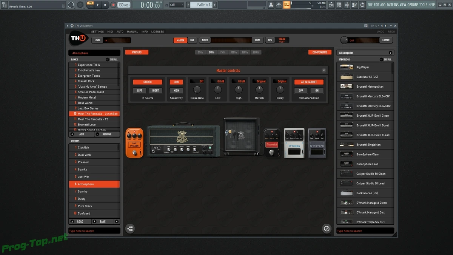Click the share icon at bottom left
Screen dimensions: 453x255
click(130, 229)
